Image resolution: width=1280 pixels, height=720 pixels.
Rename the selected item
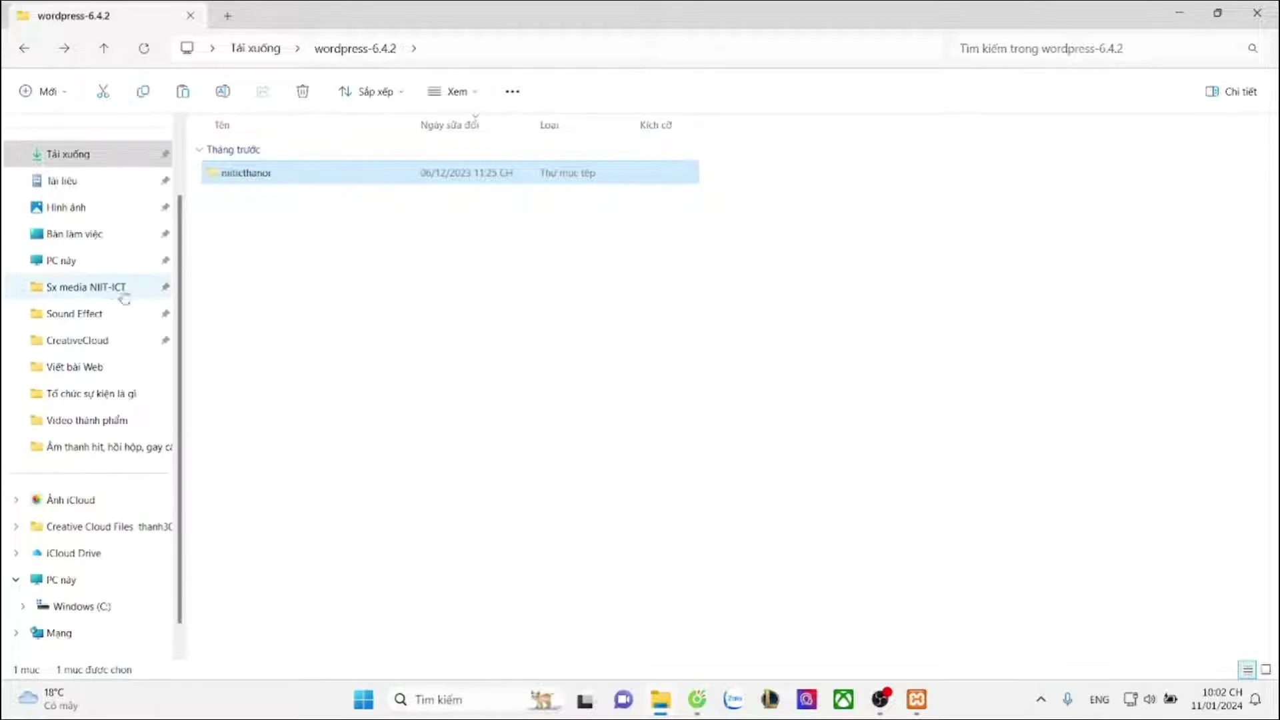pos(223,91)
